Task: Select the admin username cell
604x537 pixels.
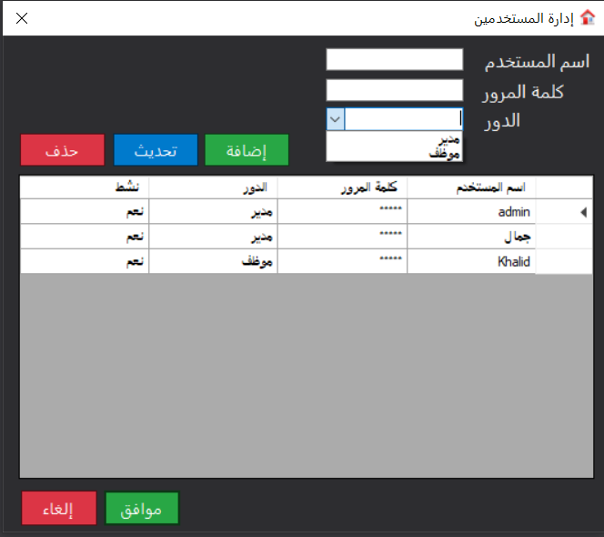Action: pos(471,212)
